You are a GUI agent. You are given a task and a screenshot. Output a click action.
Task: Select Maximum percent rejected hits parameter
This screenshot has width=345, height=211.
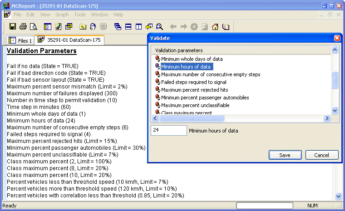194,90
